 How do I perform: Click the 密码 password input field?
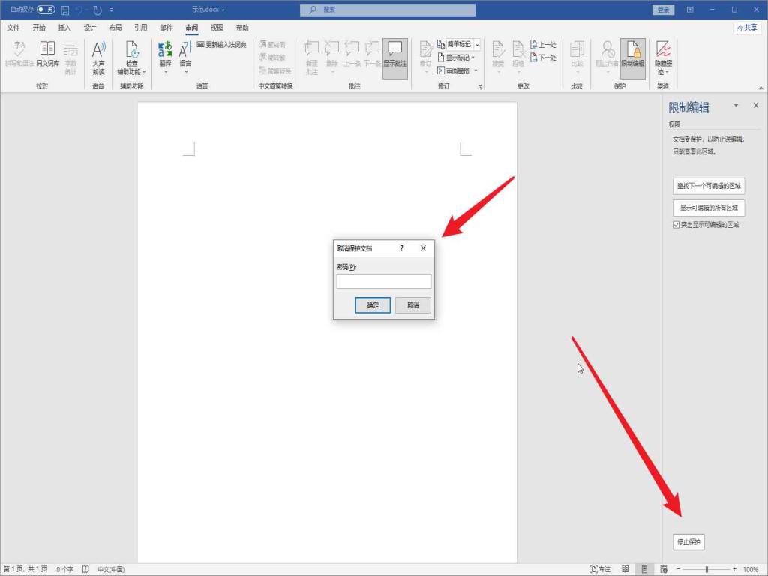tap(383, 281)
